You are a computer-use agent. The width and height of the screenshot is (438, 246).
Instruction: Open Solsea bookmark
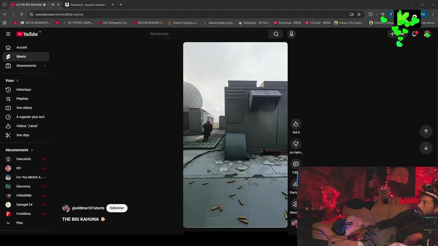(x=349, y=23)
